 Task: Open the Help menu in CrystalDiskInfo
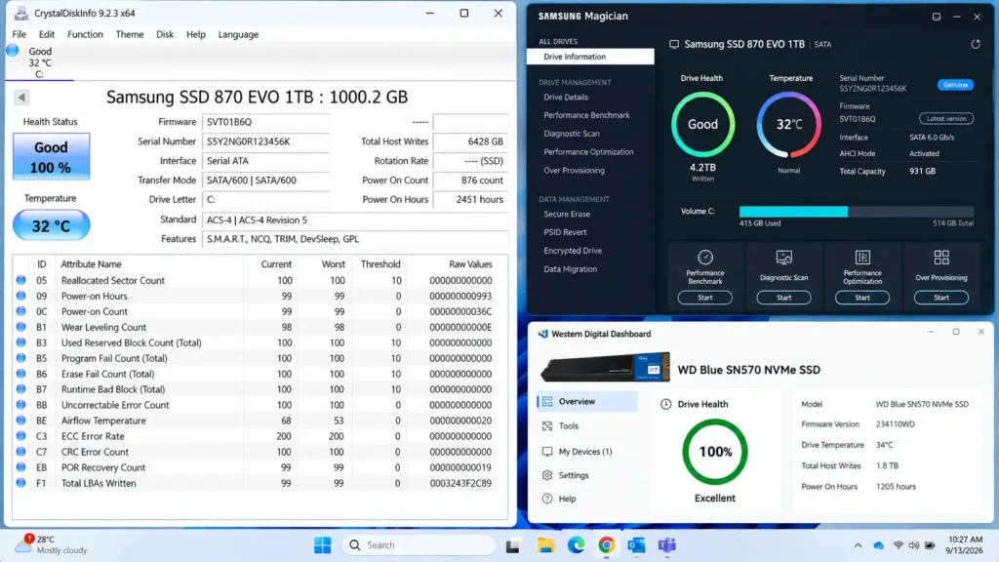pyautogui.click(x=195, y=34)
